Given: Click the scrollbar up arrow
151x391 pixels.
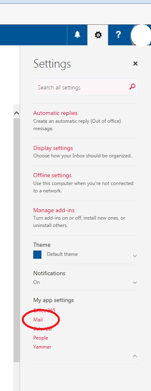Looking at the screenshot, I should 17,113.
